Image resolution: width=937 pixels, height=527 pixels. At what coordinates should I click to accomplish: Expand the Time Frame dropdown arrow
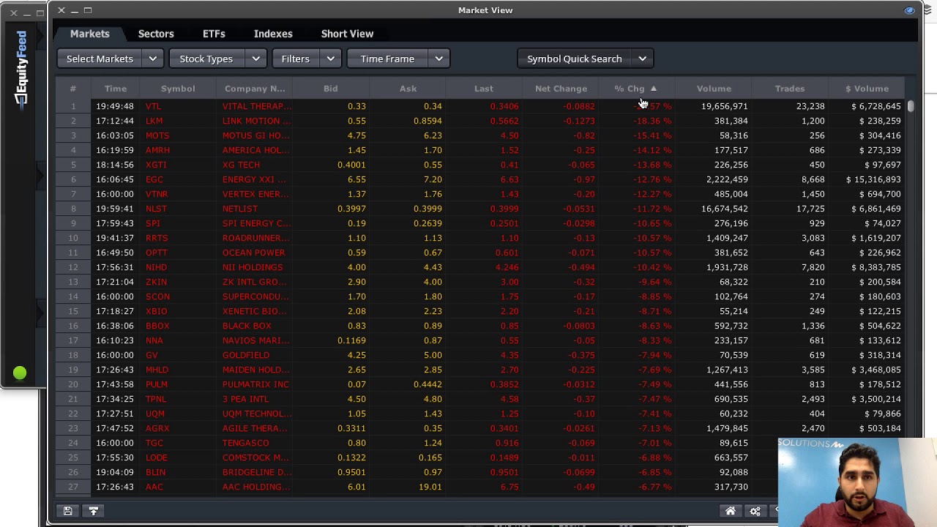point(438,59)
